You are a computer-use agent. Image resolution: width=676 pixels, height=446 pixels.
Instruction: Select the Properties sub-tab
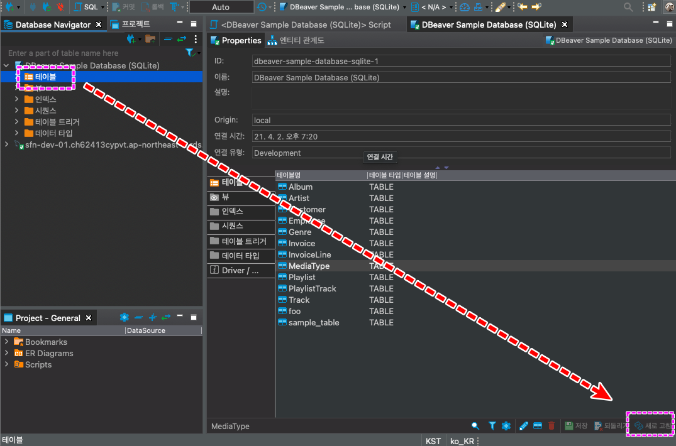[236, 40]
